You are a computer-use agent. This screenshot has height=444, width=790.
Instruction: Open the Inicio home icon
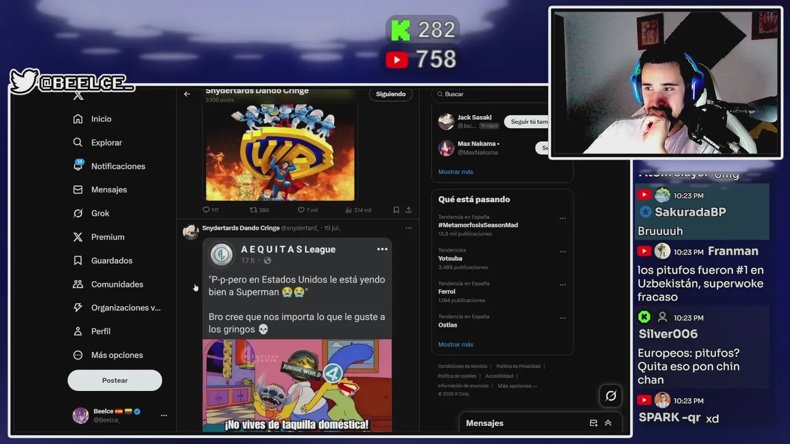pyautogui.click(x=78, y=119)
